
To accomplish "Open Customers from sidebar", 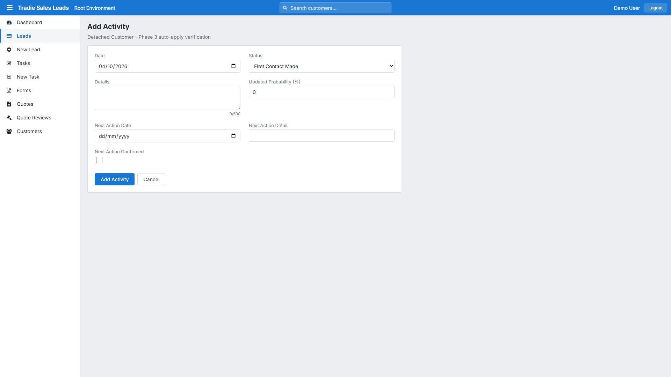I will click(40, 131).
